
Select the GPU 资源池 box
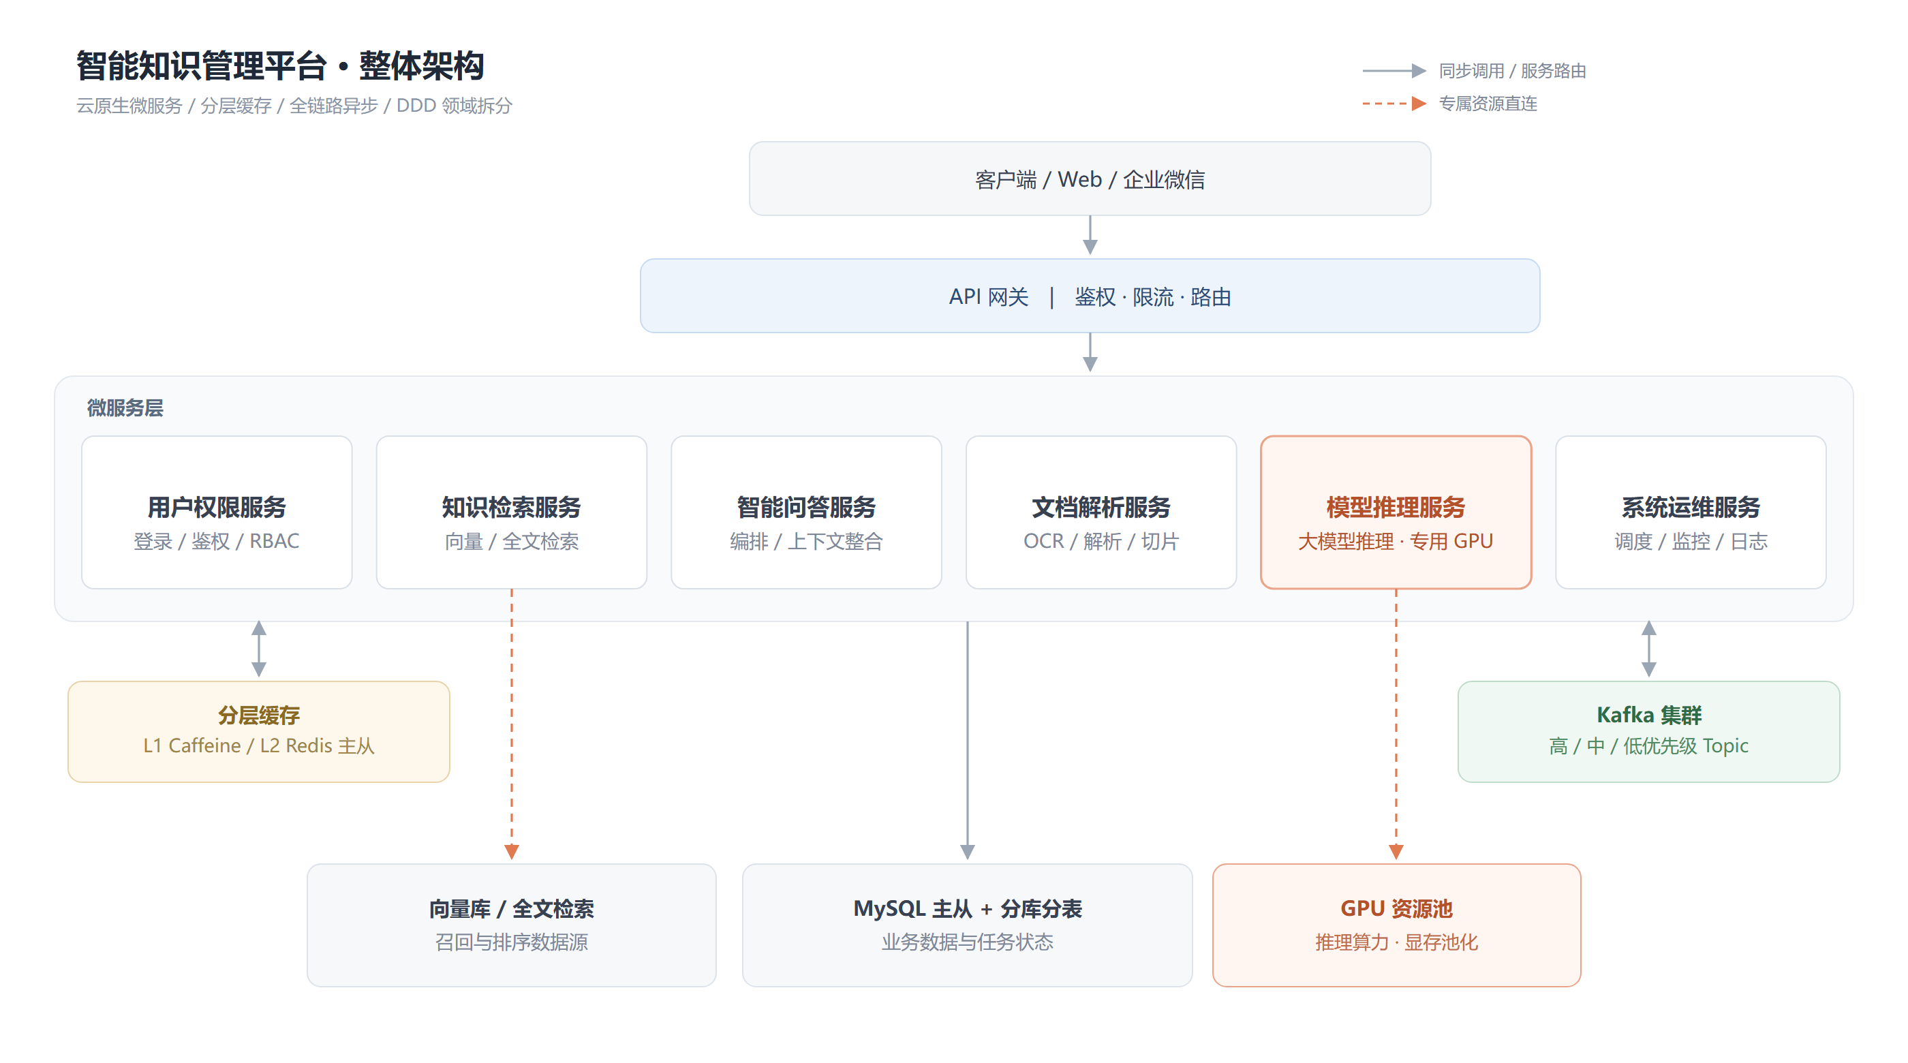(x=1397, y=925)
